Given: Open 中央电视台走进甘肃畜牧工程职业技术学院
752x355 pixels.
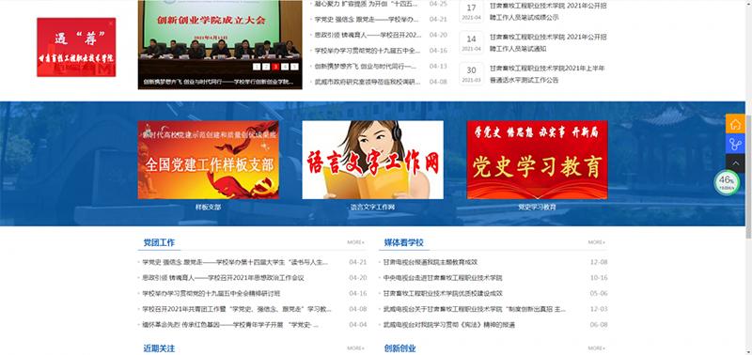Looking at the screenshot, I should 443,278.
